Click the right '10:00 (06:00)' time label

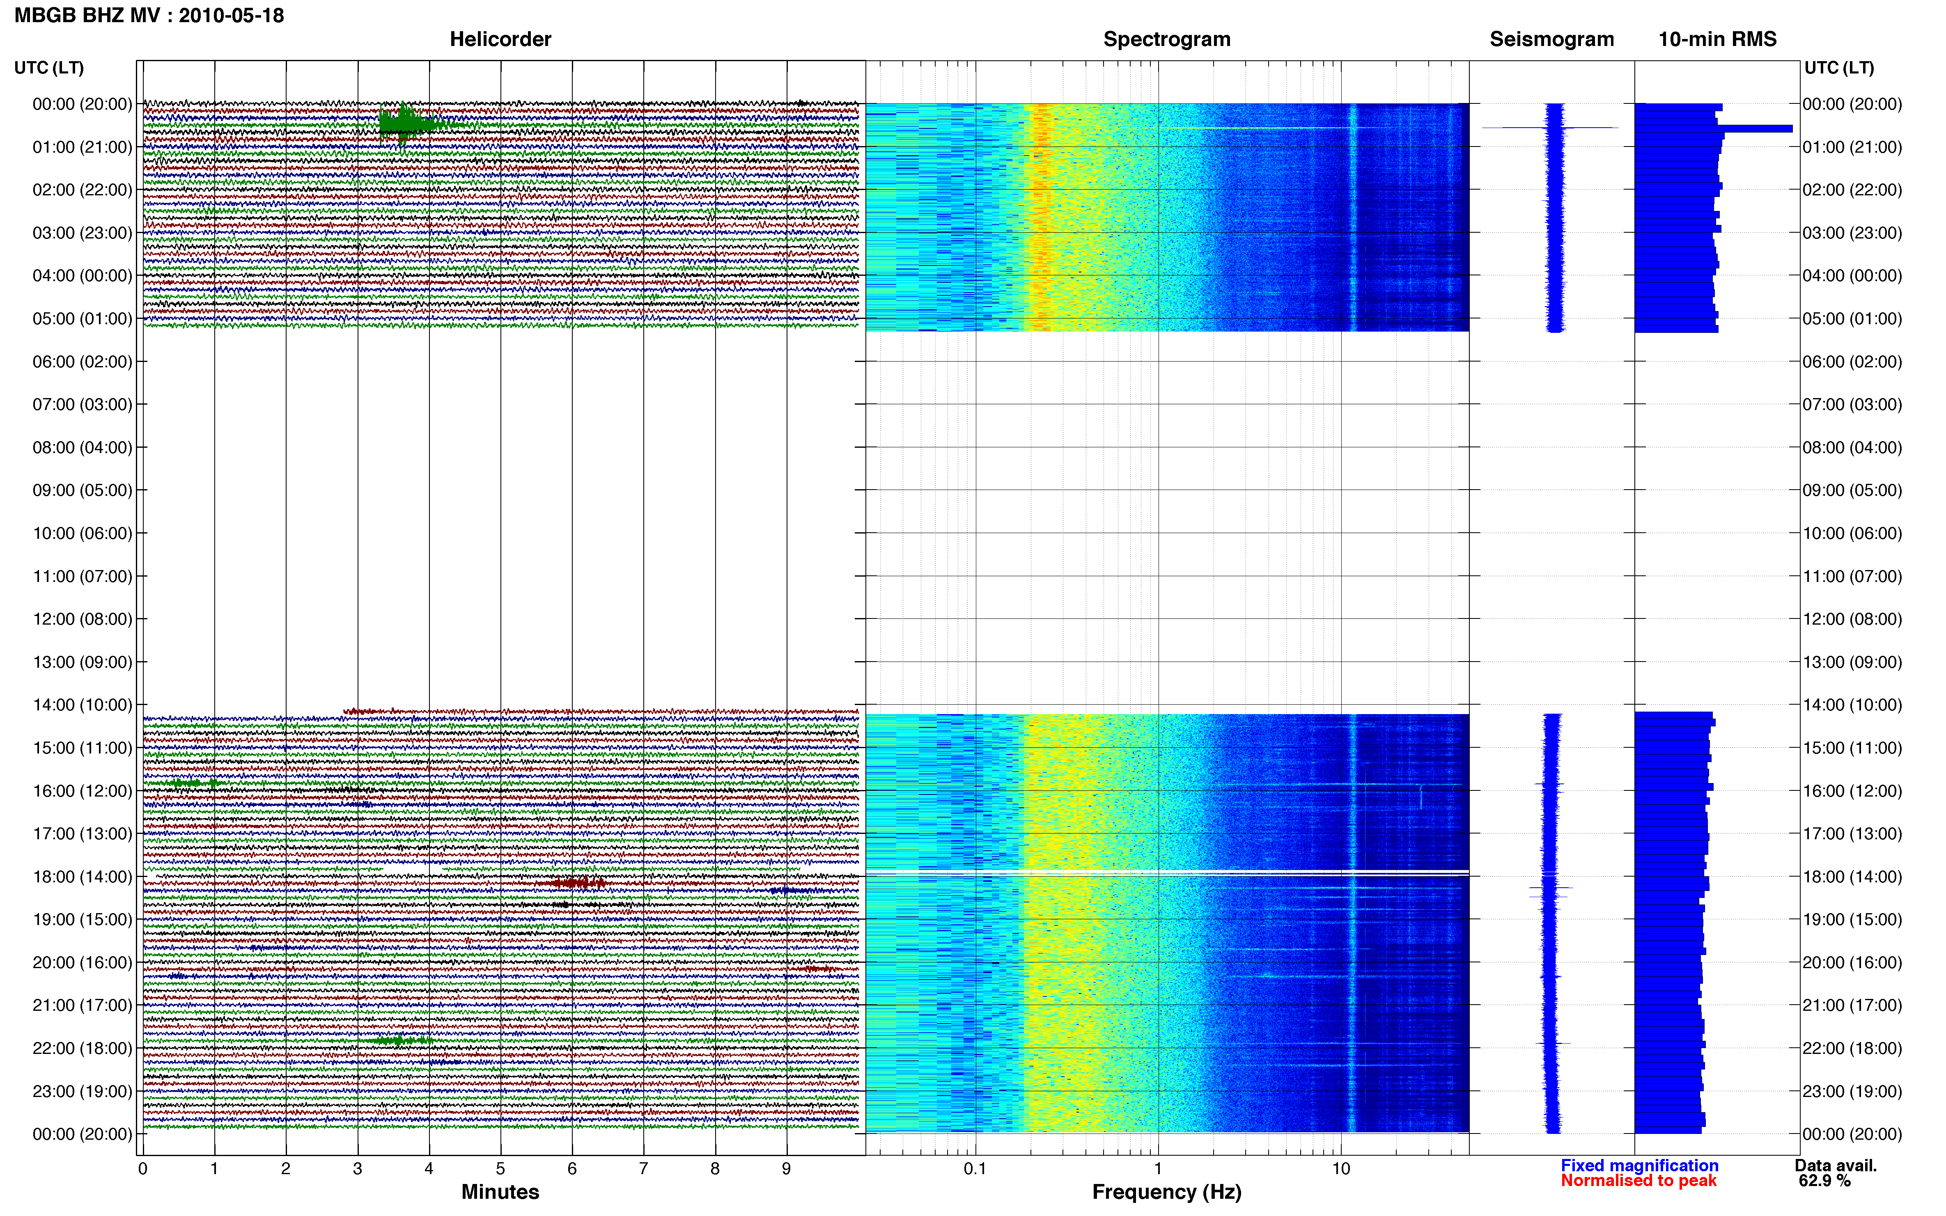coord(1852,533)
